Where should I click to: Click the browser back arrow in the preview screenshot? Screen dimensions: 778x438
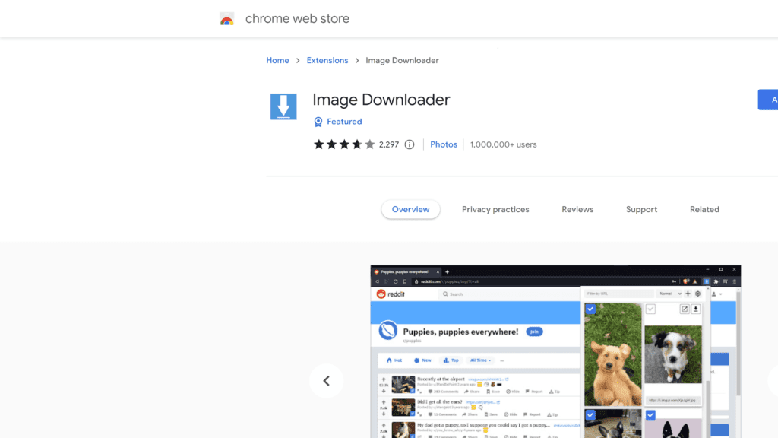(377, 281)
